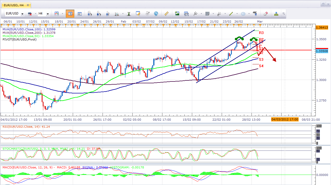This screenshot has height=185, width=331.
Task: Click the eye view icon
Action: tap(148, 13)
